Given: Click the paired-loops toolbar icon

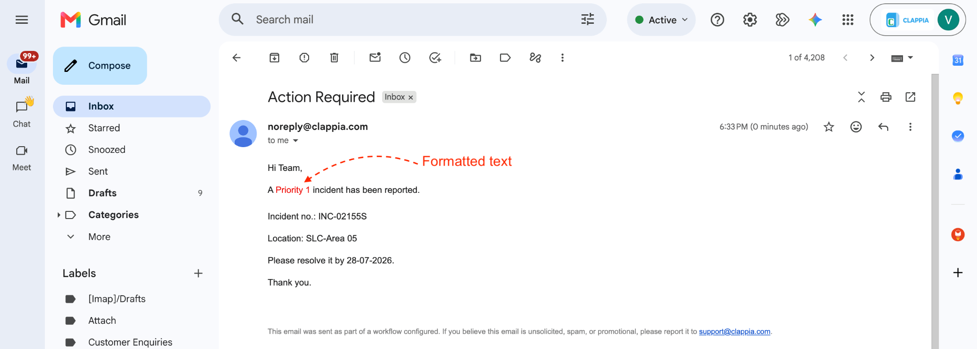Looking at the screenshot, I should [535, 58].
